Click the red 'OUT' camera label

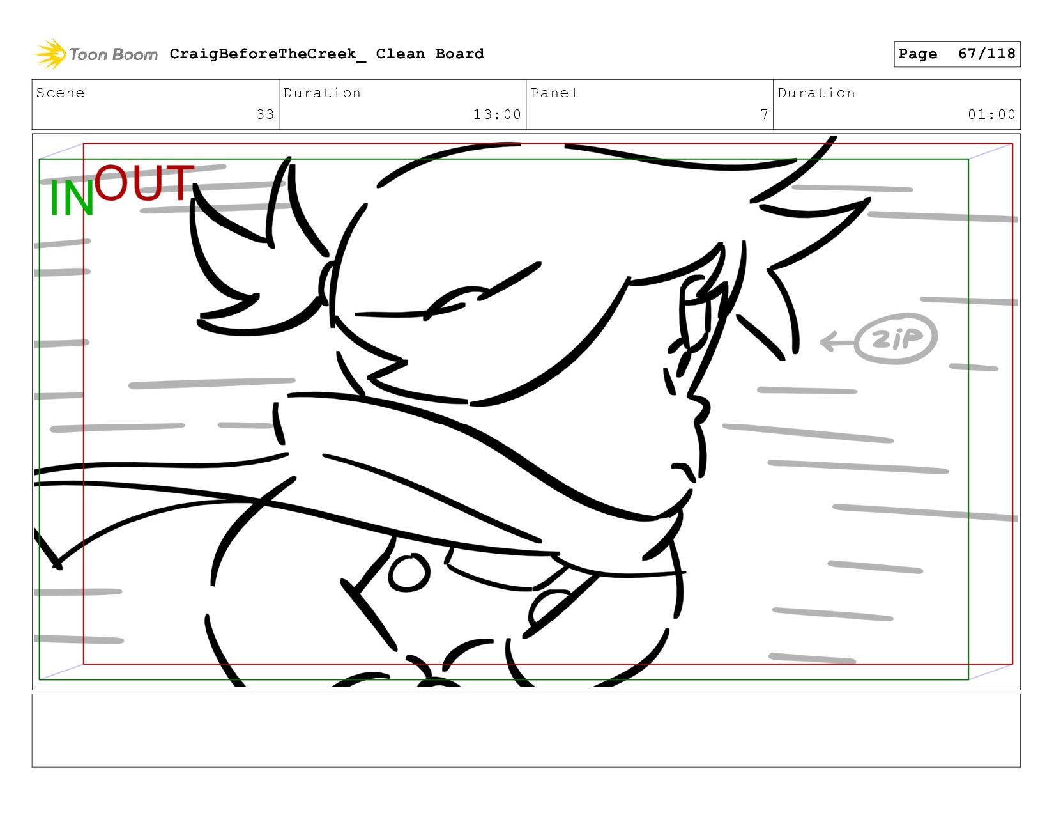[144, 183]
